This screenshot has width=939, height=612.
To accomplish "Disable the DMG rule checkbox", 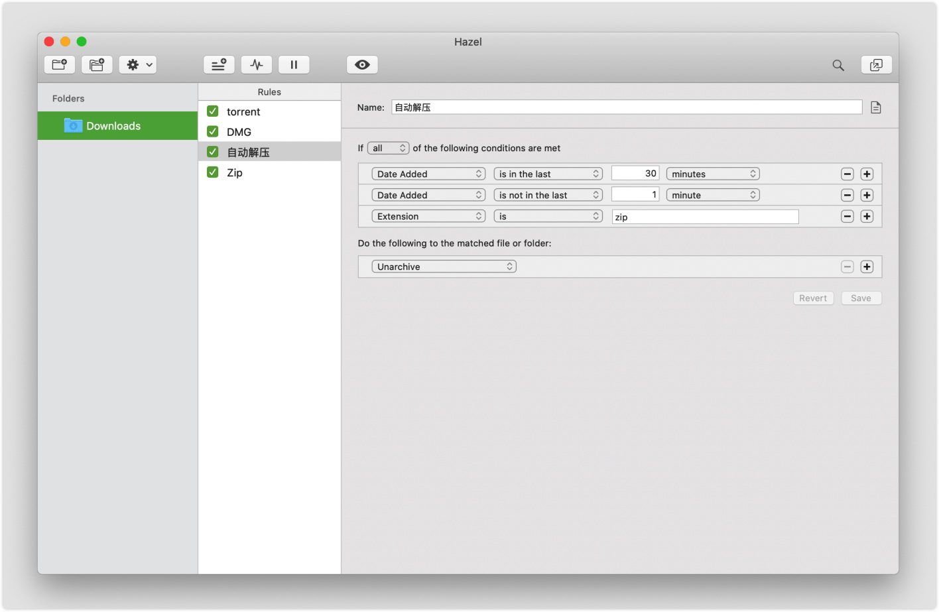I will coord(213,131).
